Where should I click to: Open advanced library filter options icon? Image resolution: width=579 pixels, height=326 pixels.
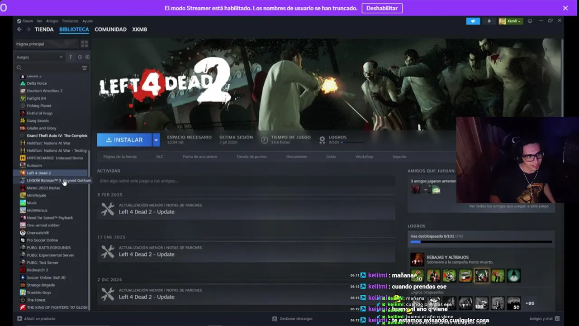[84, 68]
